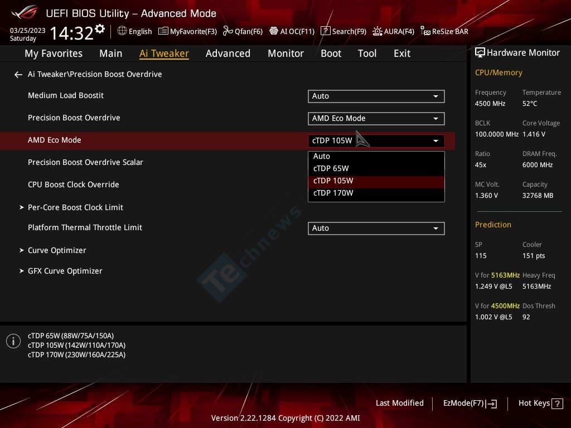The height and width of the screenshot is (428, 571).
Task: Select the Ai Tweaker tab
Action: coord(164,53)
